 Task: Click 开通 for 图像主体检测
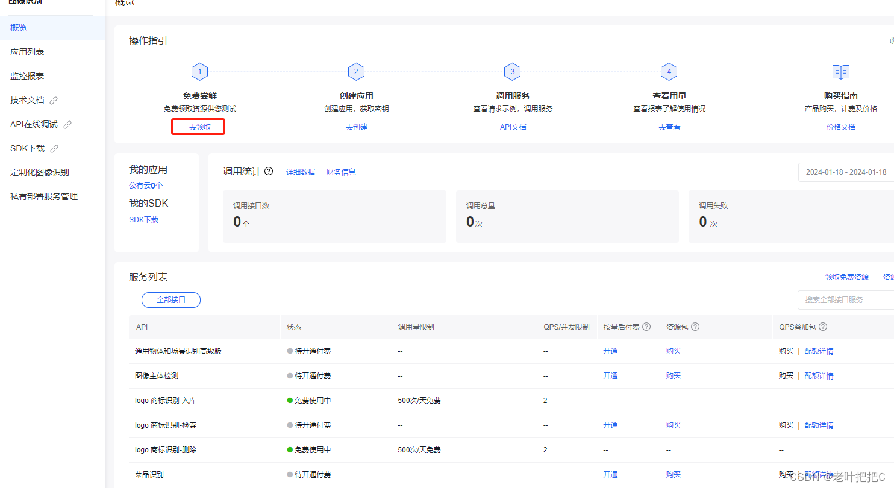click(610, 375)
